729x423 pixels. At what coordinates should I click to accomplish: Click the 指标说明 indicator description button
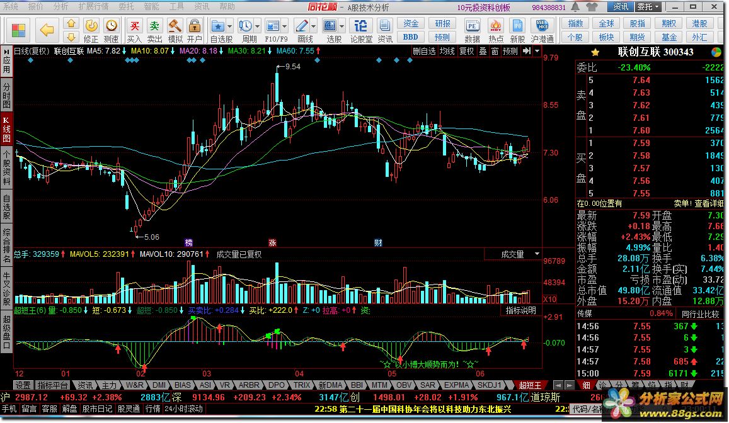coord(520,310)
